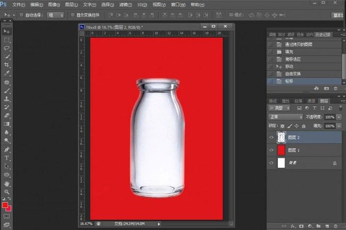
Task: Select the Eraser tool
Action: coord(6,116)
